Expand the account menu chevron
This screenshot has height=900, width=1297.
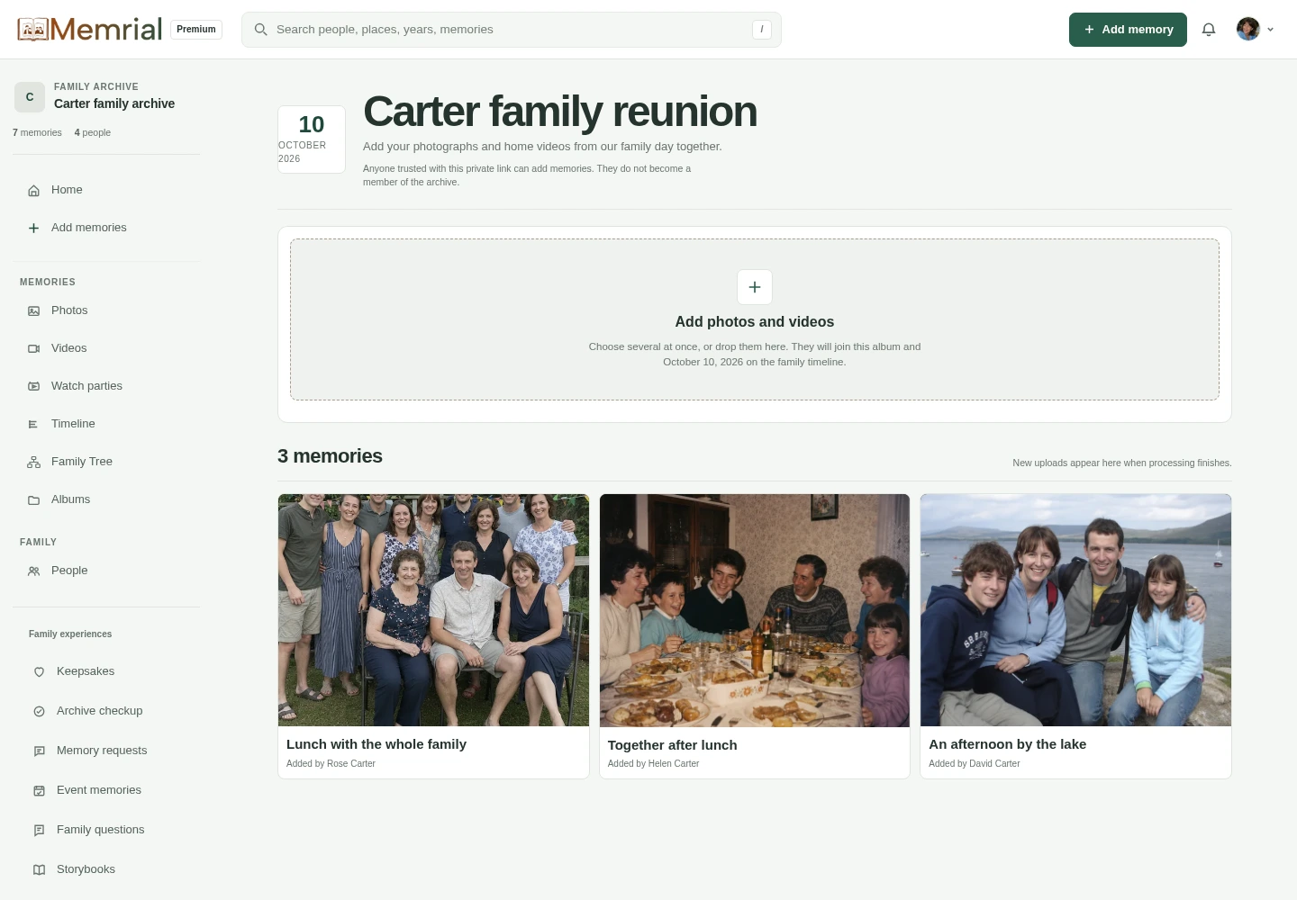click(x=1271, y=30)
